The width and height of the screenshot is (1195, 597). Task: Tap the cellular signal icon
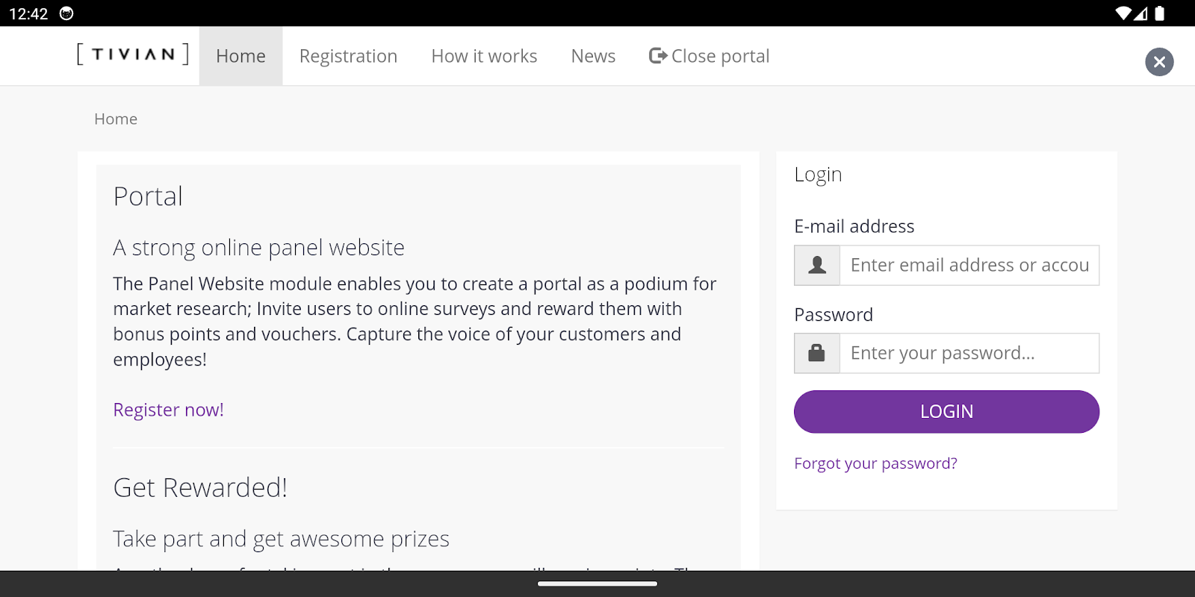1141,13
